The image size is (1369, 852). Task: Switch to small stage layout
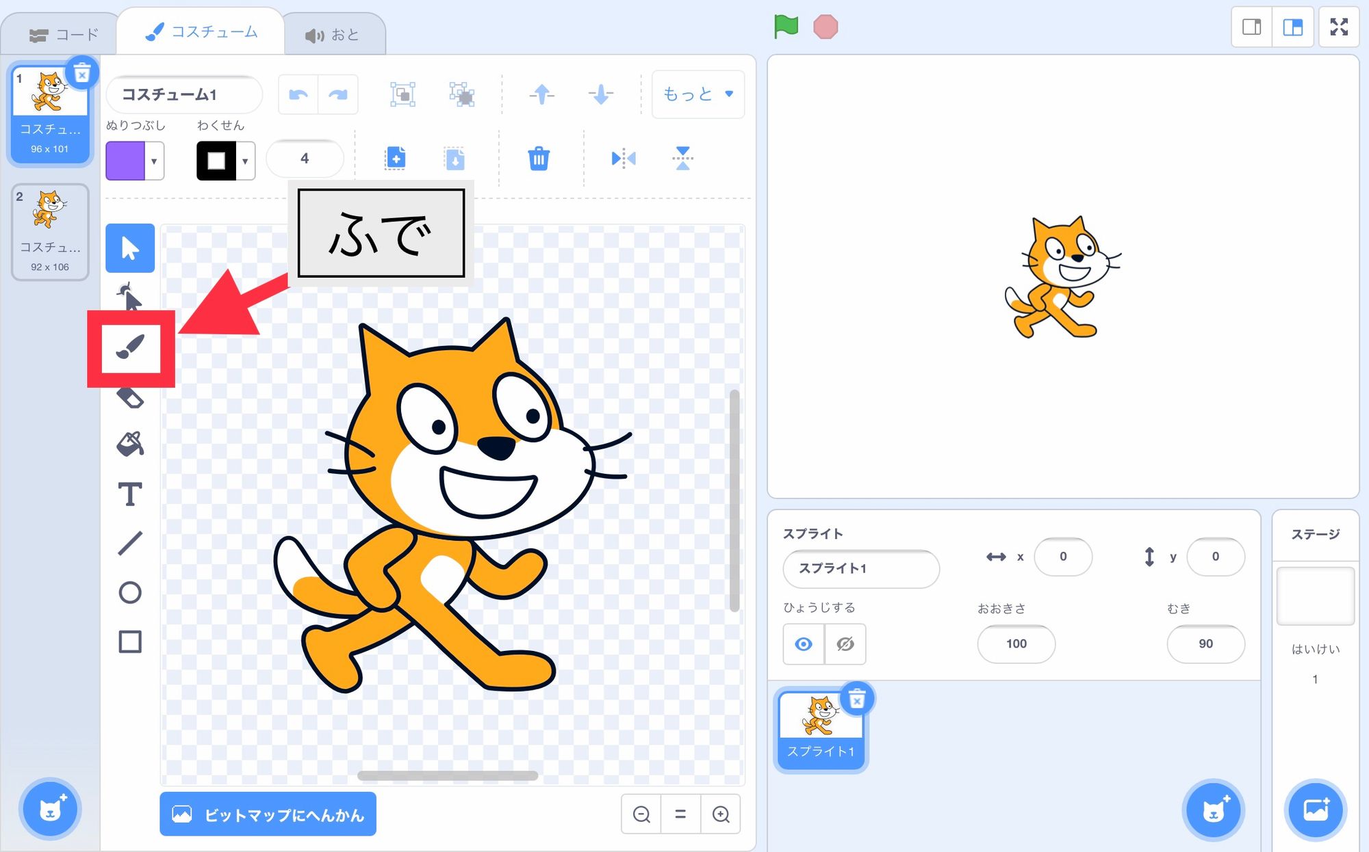tap(1252, 27)
